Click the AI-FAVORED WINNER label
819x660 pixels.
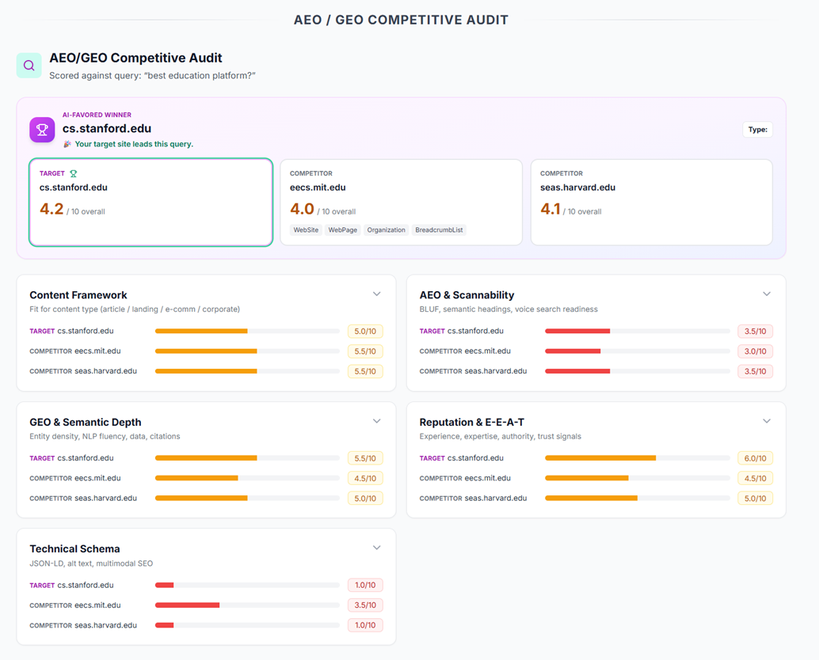tap(97, 115)
